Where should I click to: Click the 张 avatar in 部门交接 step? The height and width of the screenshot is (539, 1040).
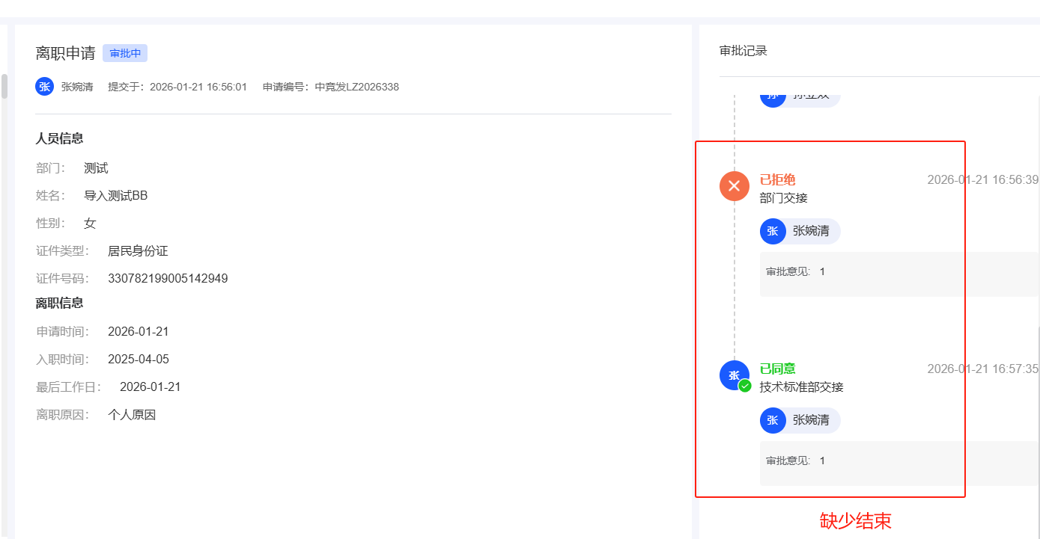click(773, 232)
